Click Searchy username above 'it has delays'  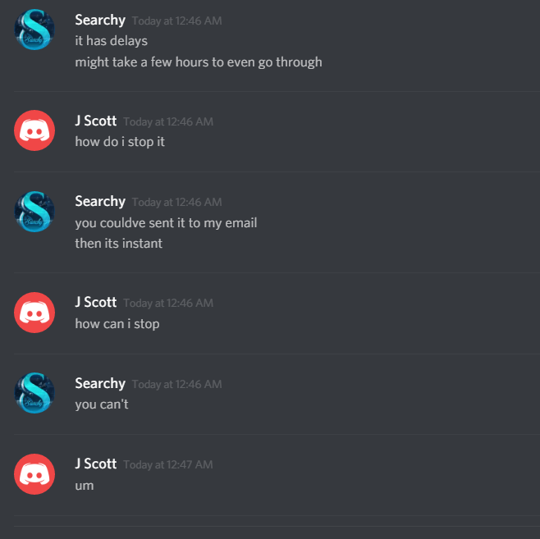(x=100, y=21)
